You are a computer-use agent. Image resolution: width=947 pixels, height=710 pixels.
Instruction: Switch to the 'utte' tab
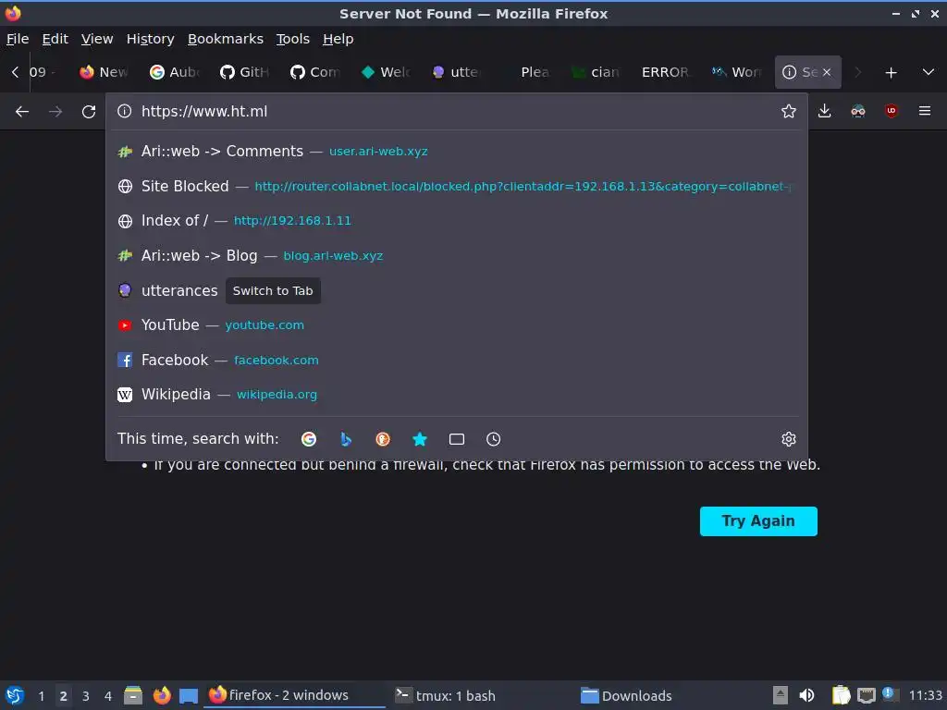tap(456, 72)
